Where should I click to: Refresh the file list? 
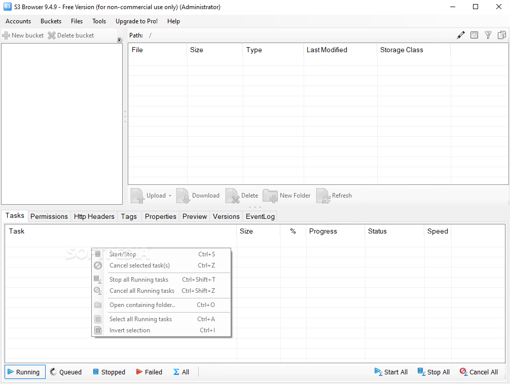(334, 196)
